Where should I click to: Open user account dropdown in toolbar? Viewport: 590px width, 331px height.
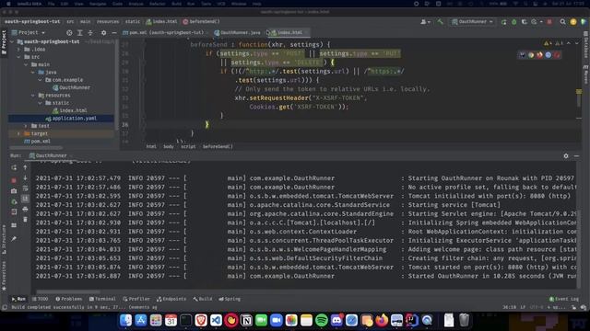(425, 22)
